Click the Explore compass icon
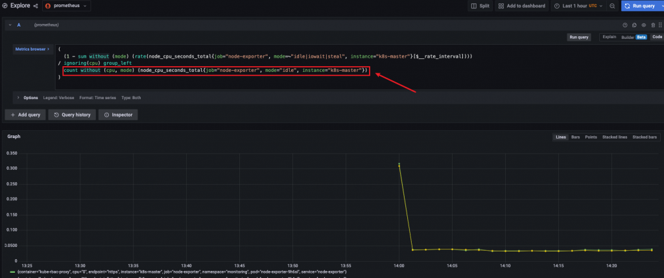Screen dimensions: 664x278 pyautogui.click(x=5, y=6)
